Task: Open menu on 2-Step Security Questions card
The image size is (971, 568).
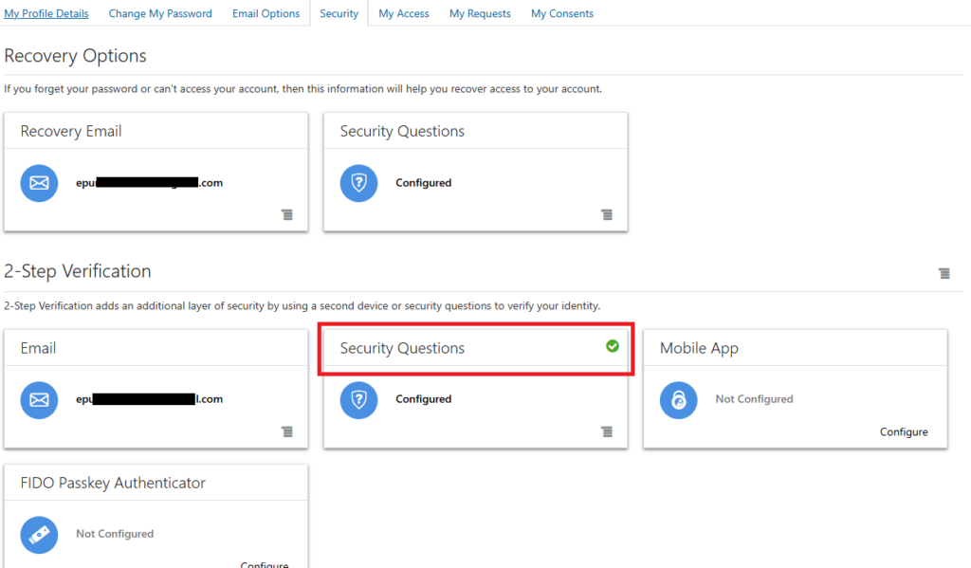Action: [x=607, y=431]
